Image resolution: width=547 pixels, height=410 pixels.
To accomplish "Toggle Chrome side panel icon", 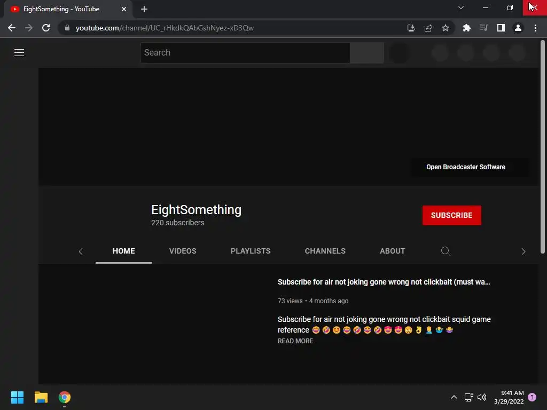I will point(501,28).
